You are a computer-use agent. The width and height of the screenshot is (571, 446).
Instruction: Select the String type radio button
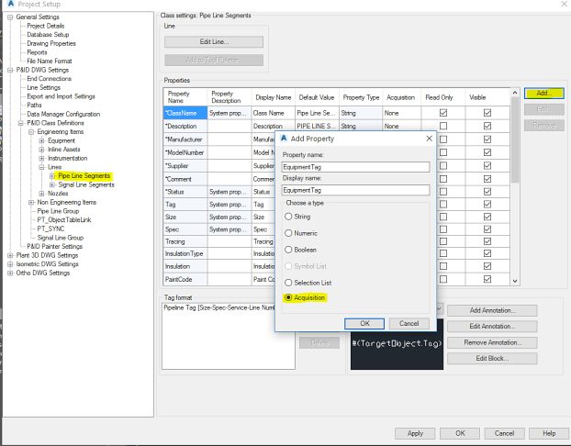(x=288, y=217)
